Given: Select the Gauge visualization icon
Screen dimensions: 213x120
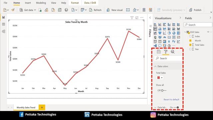Looking at the screenshot, I should [164, 37].
